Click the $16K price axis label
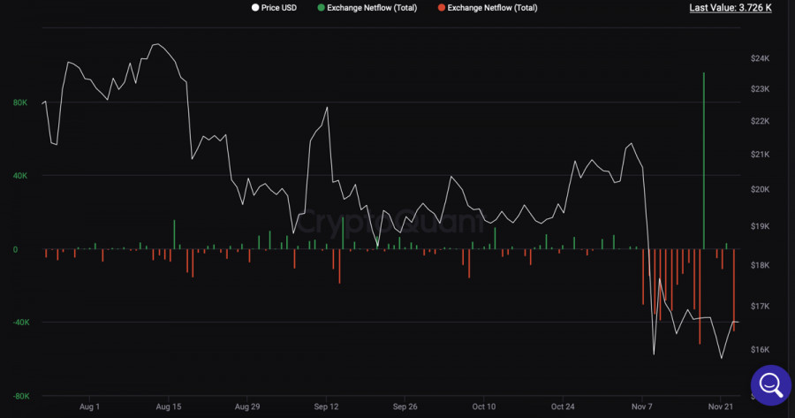Viewport: 795px width, 418px height. coord(761,350)
